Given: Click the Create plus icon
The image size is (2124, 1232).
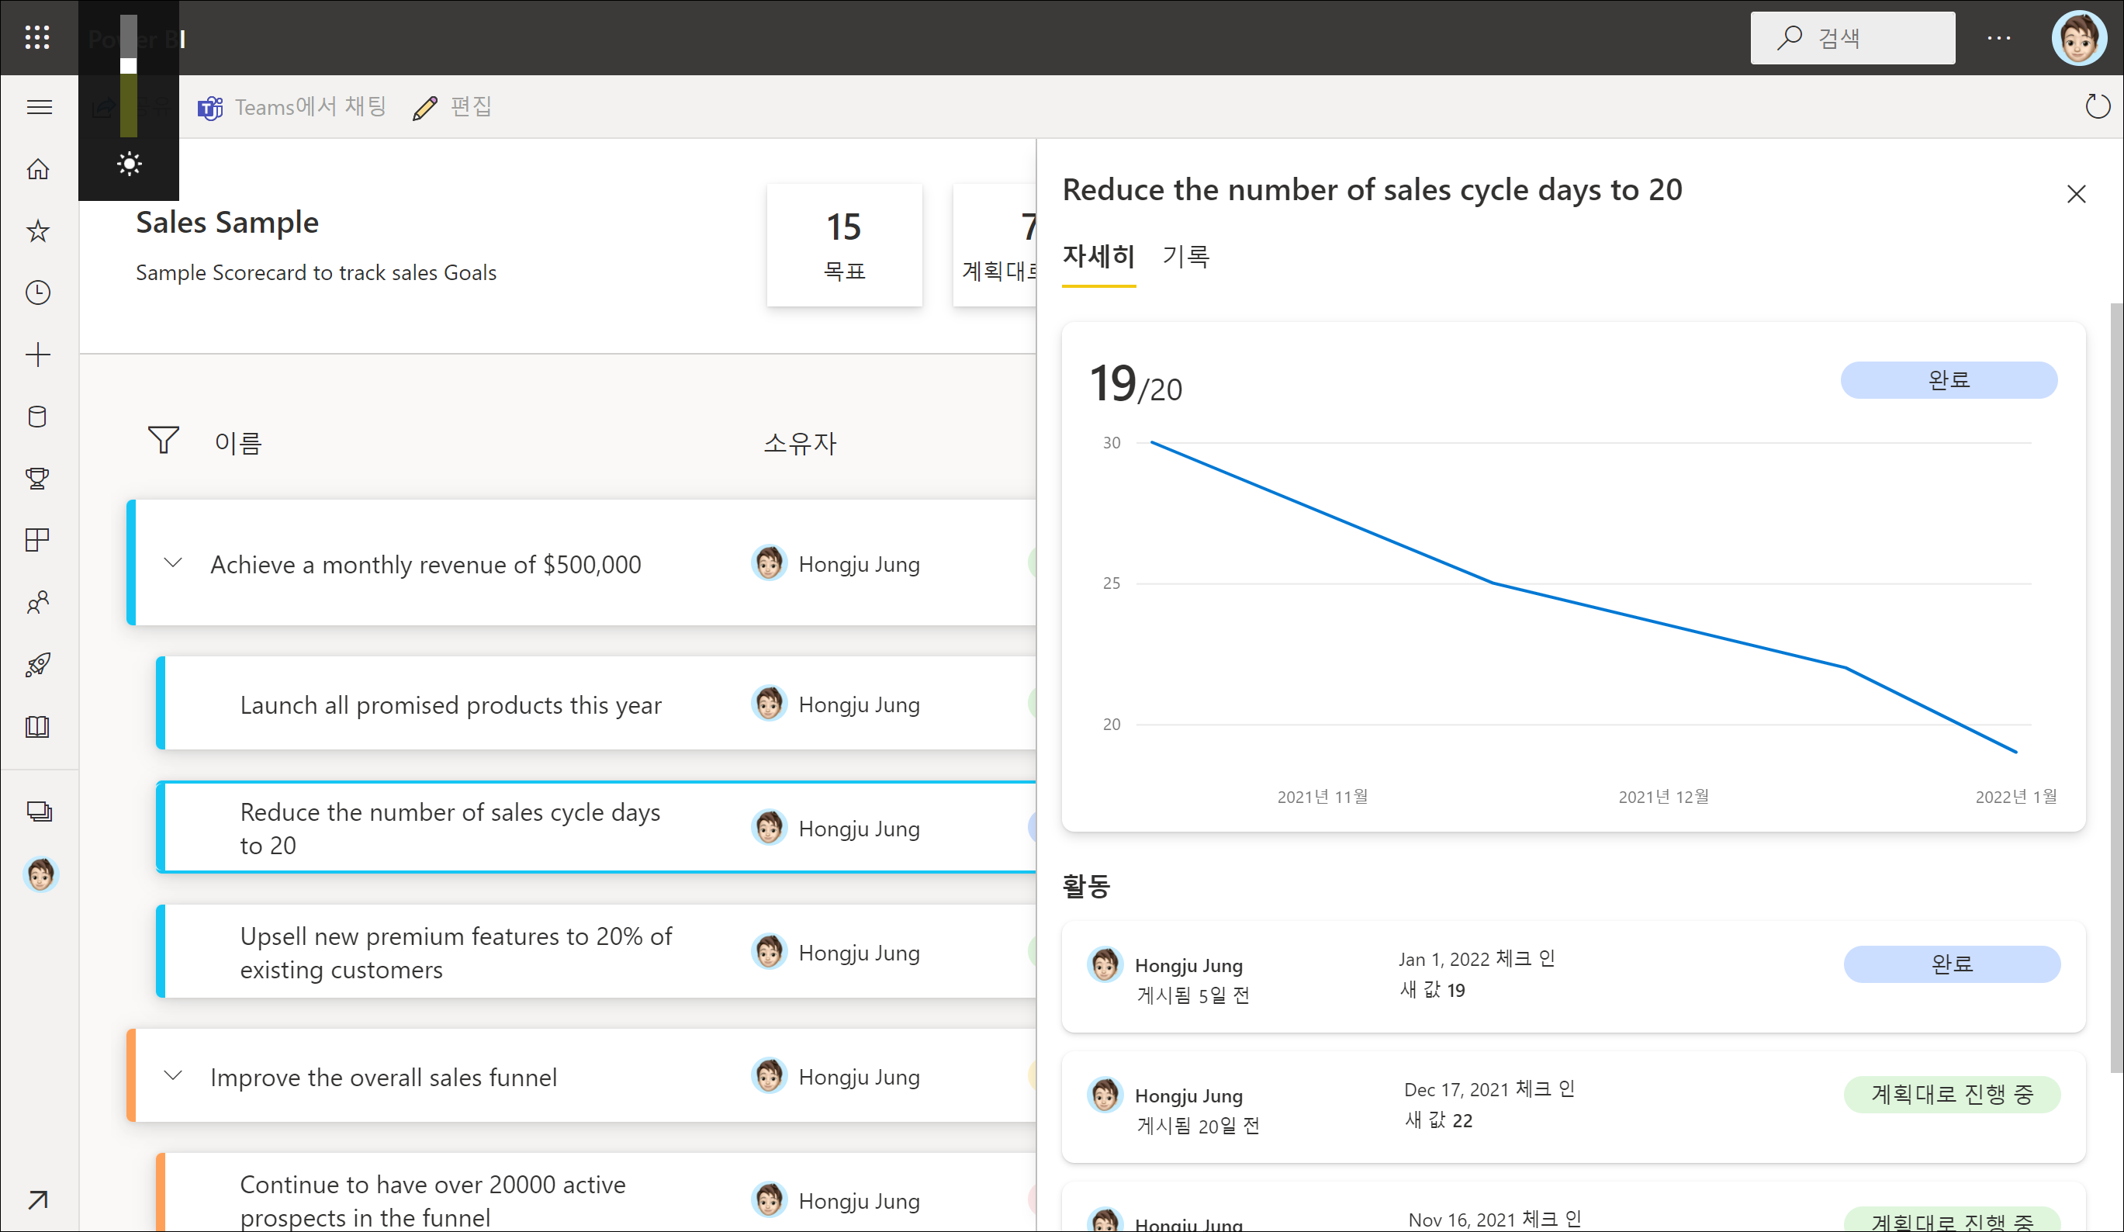Looking at the screenshot, I should (x=38, y=355).
